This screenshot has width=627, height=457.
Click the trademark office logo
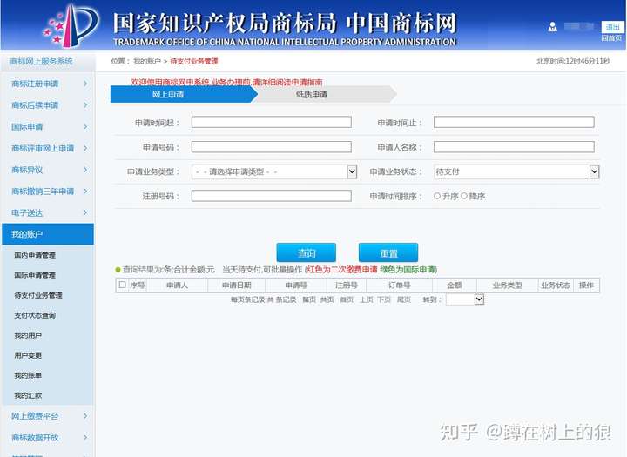pyautogui.click(x=71, y=25)
